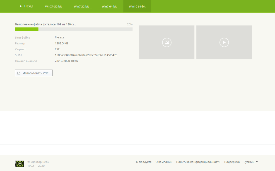Open the О компании footer link
275x171 pixels.
pos(164,162)
